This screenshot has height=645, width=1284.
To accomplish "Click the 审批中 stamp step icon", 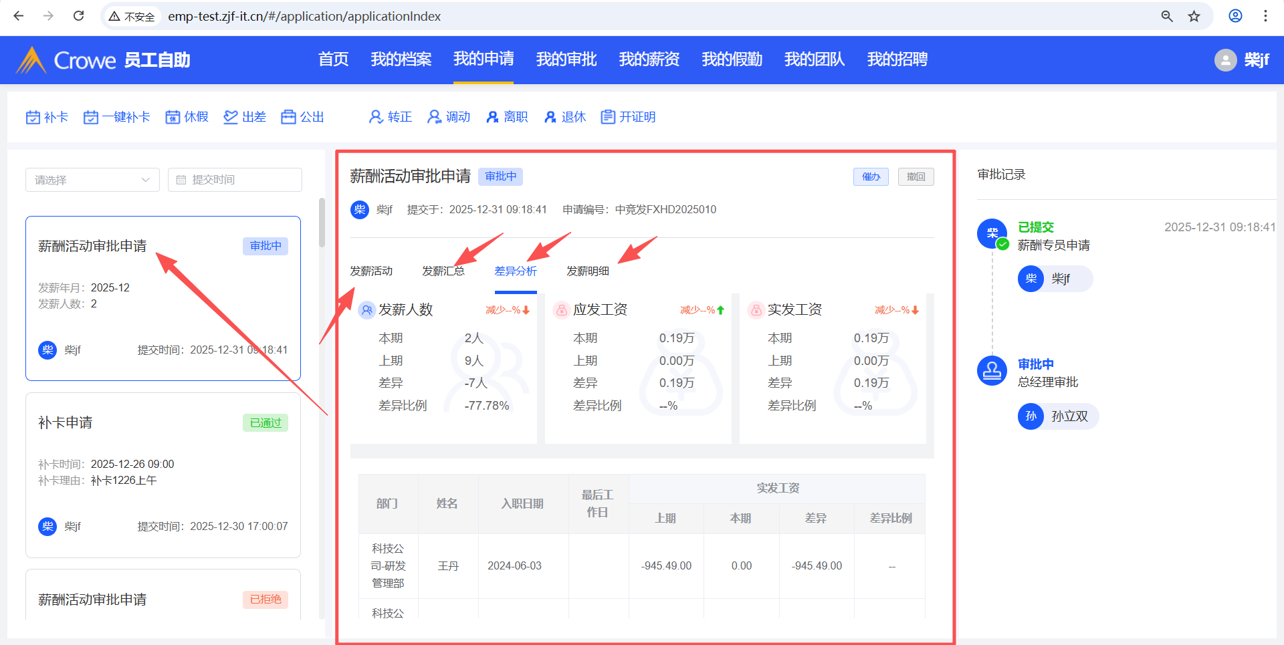I will [x=992, y=370].
